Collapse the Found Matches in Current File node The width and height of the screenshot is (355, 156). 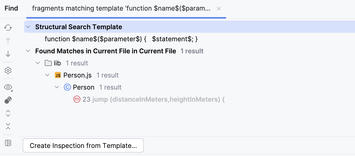pyautogui.click(x=28, y=51)
